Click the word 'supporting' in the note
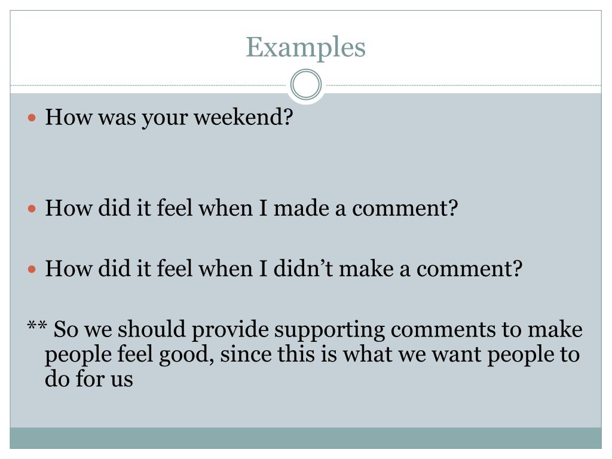 pos(329,331)
